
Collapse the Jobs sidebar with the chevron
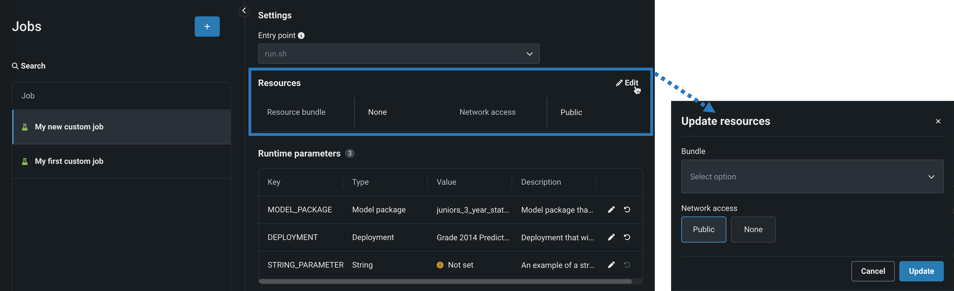click(244, 11)
